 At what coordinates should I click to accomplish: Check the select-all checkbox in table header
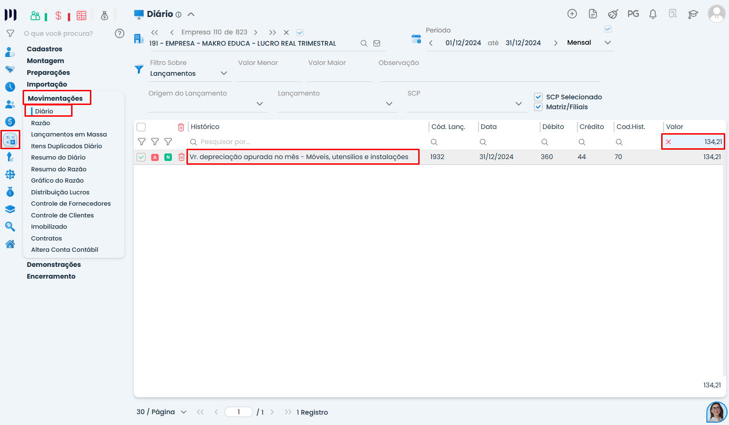(141, 127)
